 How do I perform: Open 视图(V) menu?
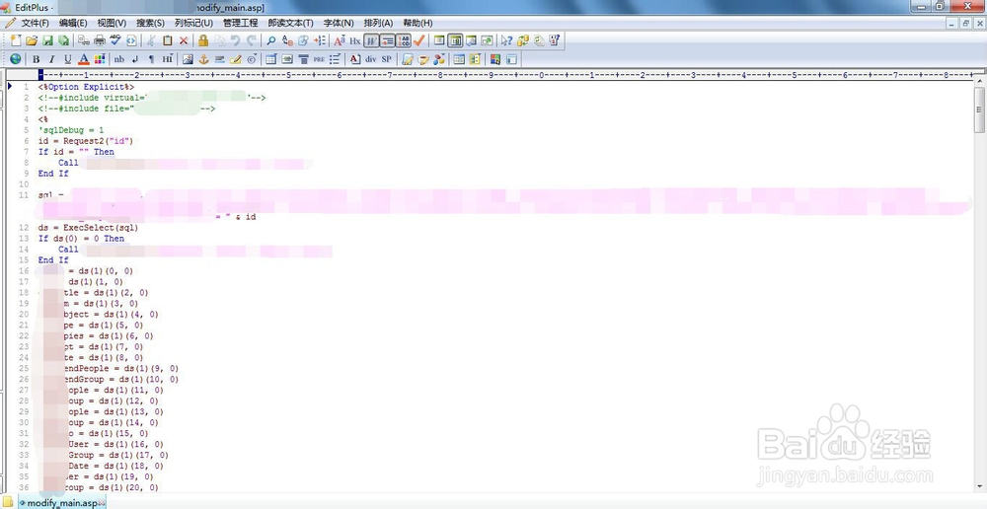pos(112,23)
